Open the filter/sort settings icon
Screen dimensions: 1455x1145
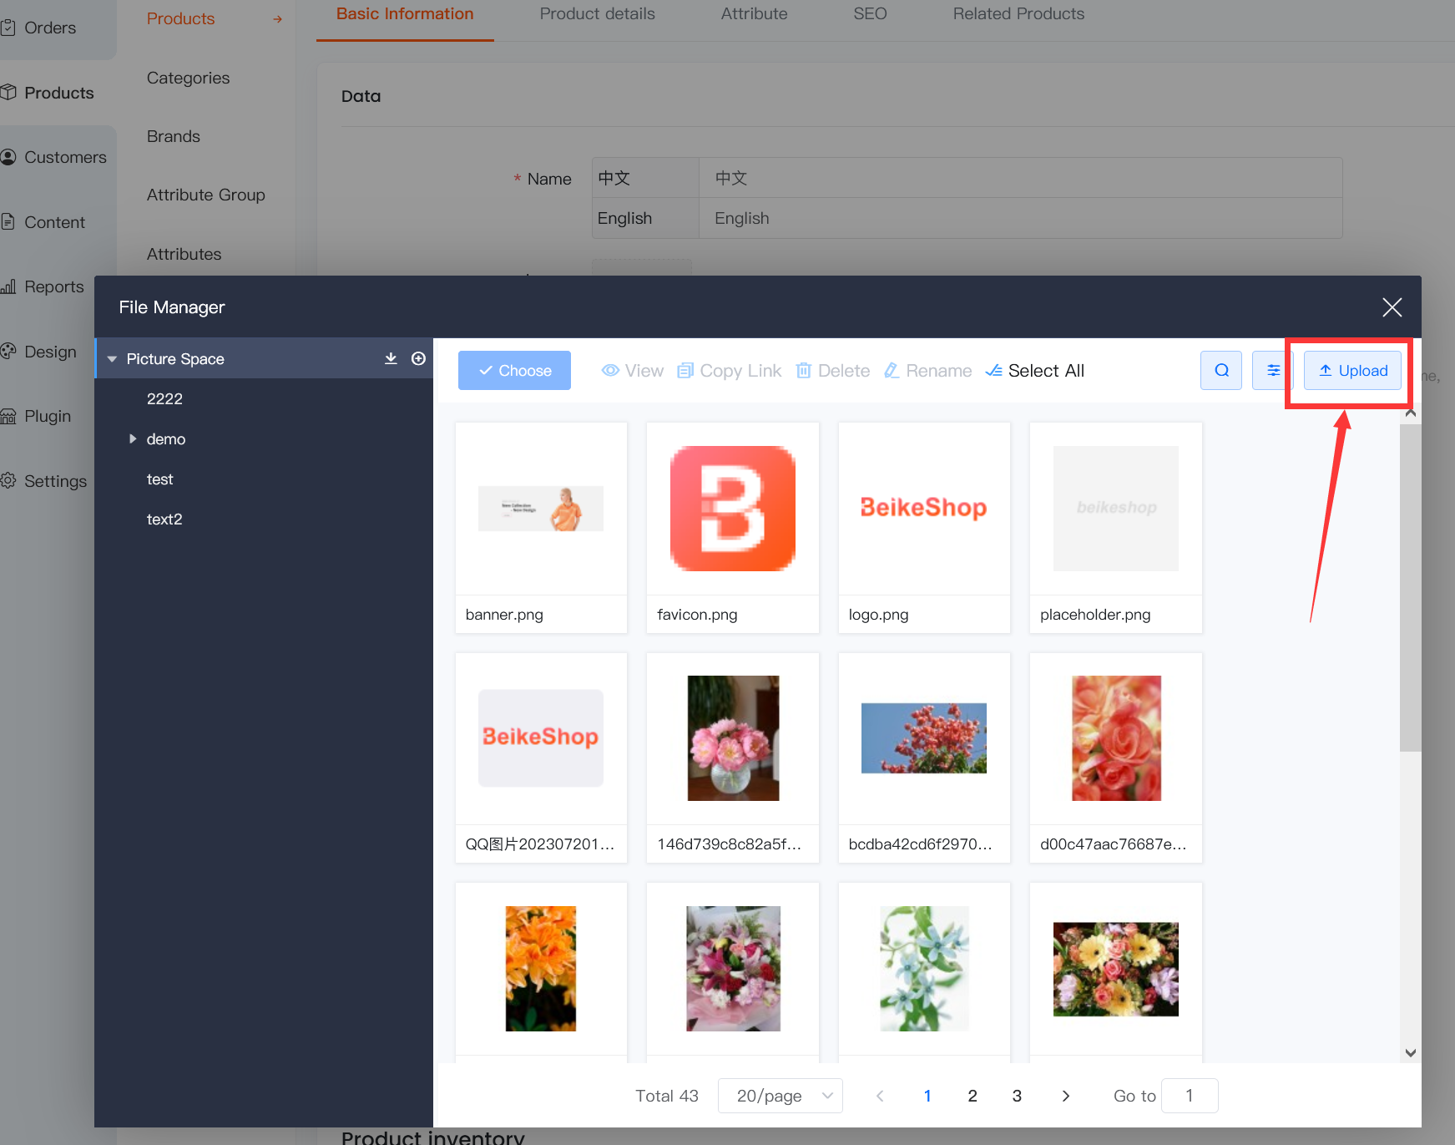(x=1273, y=370)
